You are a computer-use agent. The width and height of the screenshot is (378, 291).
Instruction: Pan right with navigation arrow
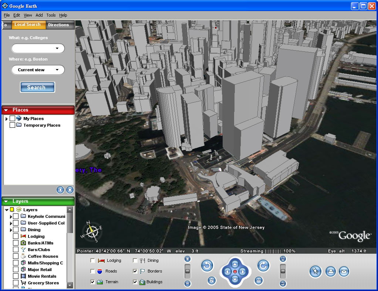(243, 271)
